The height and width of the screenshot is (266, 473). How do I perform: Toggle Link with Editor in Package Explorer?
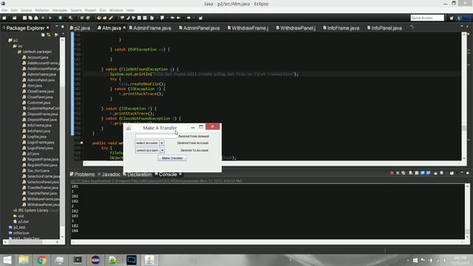49,35
